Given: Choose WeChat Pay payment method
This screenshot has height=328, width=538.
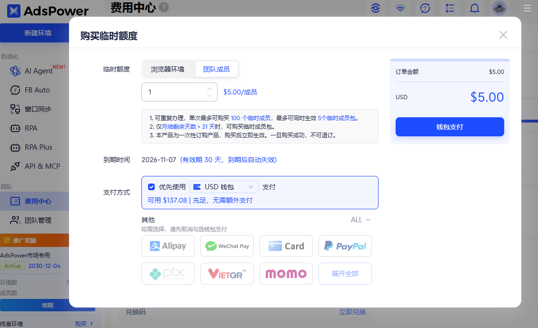Looking at the screenshot, I should [x=227, y=246].
